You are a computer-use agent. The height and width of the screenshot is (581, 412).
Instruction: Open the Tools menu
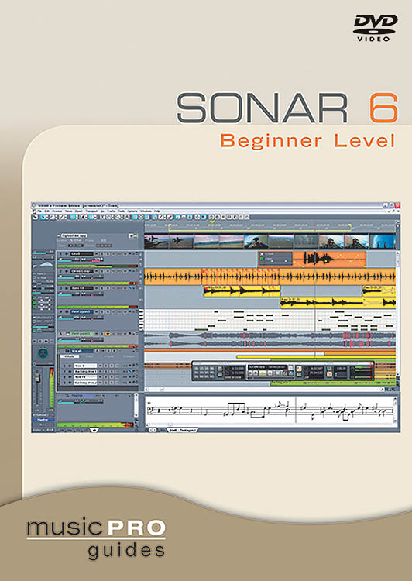click(121, 211)
